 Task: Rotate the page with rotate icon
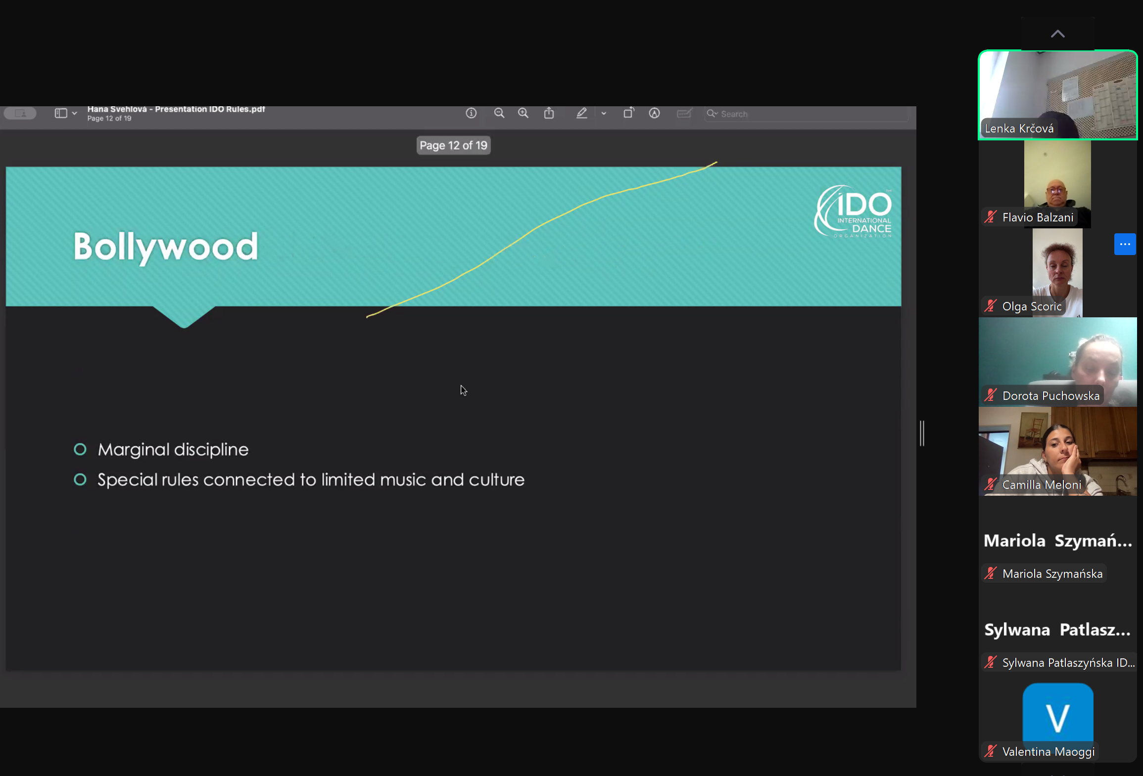628,113
